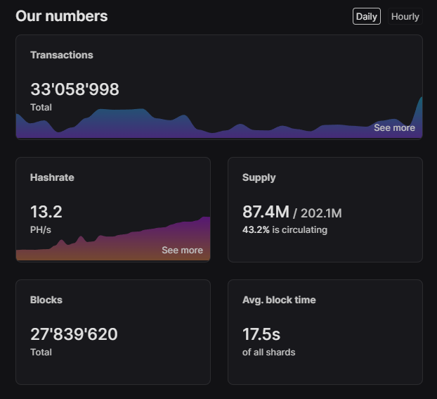This screenshot has height=399, width=437.
Task: Select the 27'839'620 blocks total
Action: (x=74, y=334)
